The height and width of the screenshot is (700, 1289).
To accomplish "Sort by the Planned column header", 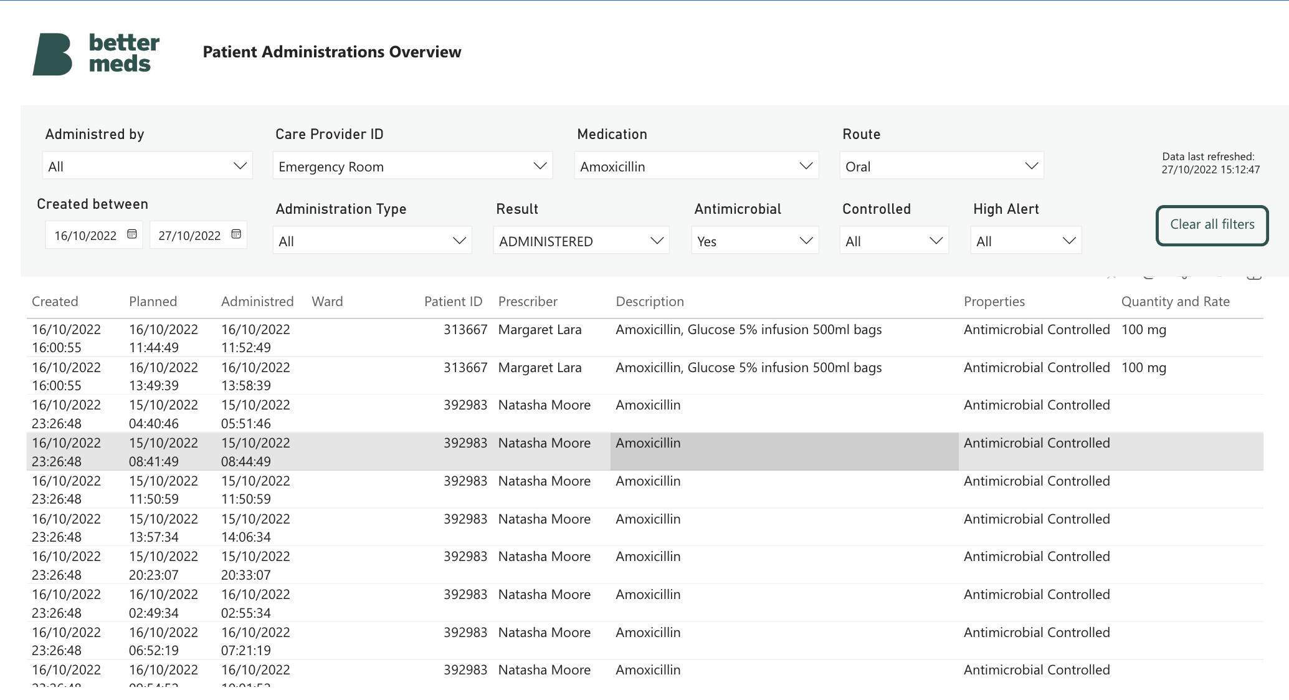I will point(153,302).
